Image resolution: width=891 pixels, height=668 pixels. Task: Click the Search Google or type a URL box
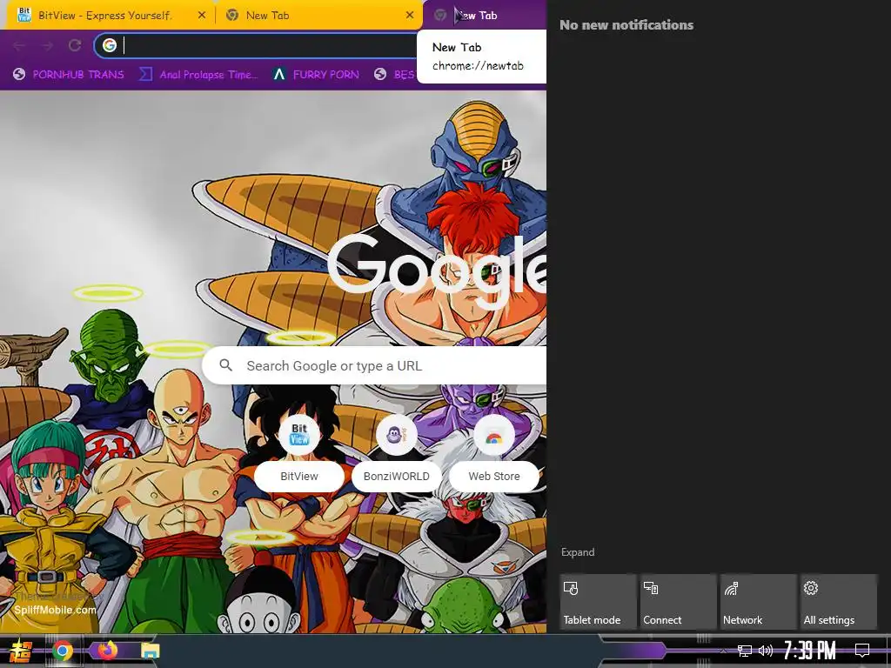tap(374, 366)
